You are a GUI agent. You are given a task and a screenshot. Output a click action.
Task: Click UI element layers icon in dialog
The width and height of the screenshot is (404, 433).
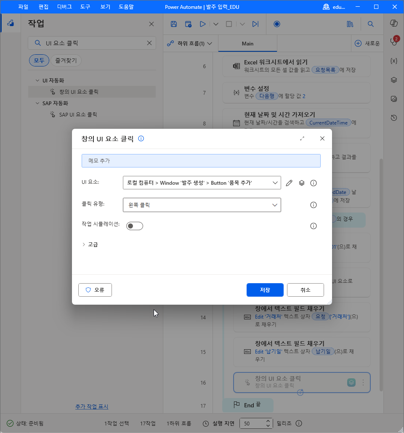click(x=302, y=183)
